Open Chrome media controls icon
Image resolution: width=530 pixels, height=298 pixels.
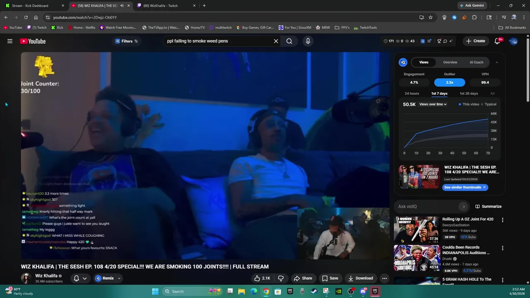pyautogui.click(x=504, y=17)
